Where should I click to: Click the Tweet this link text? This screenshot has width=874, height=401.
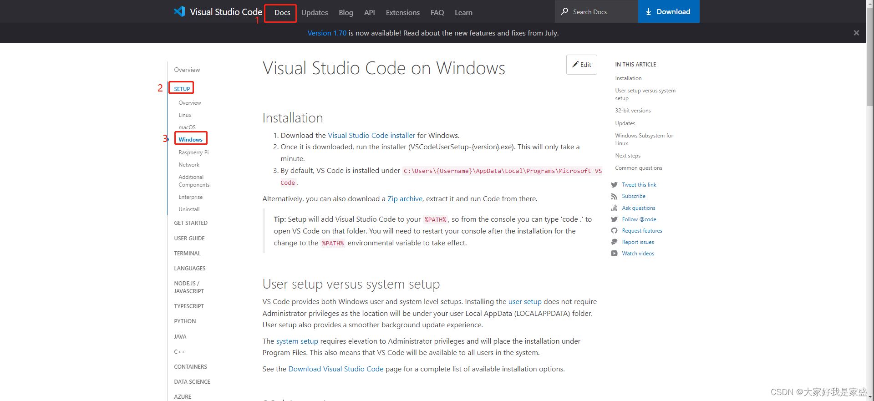(x=639, y=185)
